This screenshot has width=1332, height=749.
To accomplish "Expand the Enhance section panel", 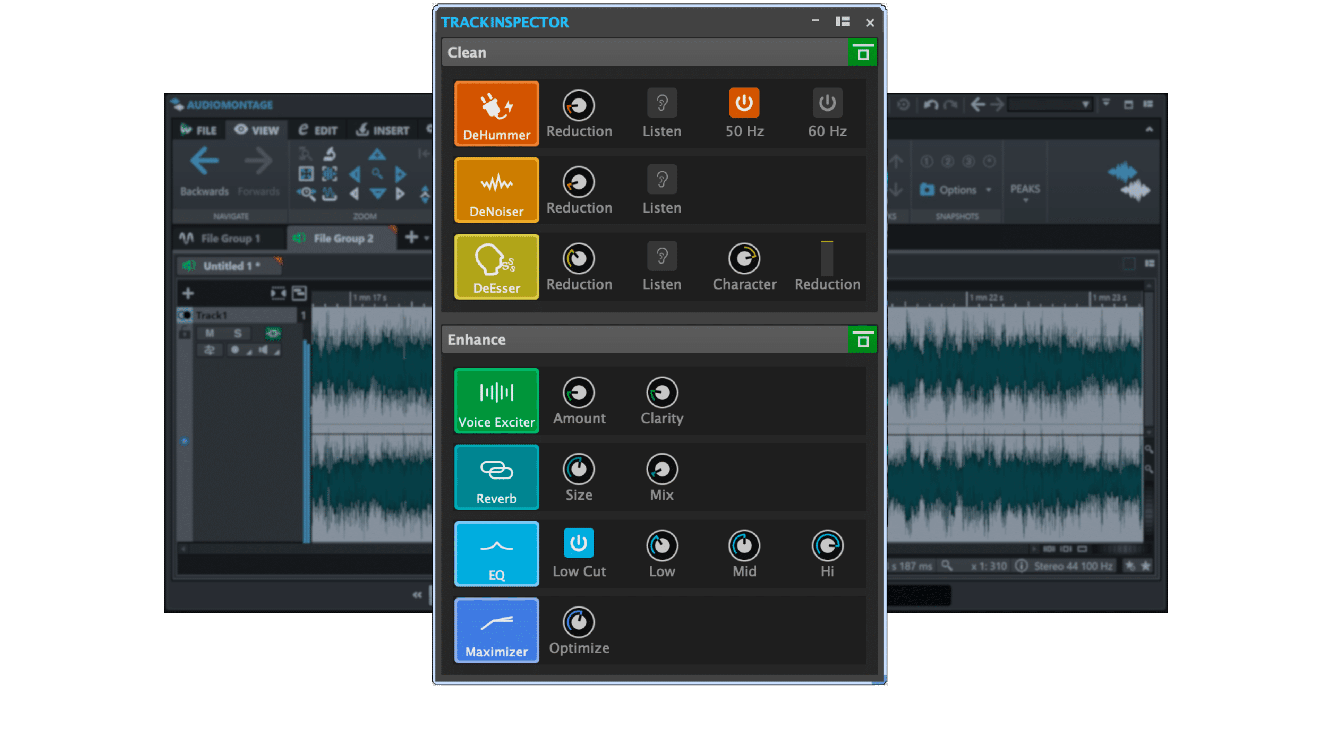I will point(861,339).
